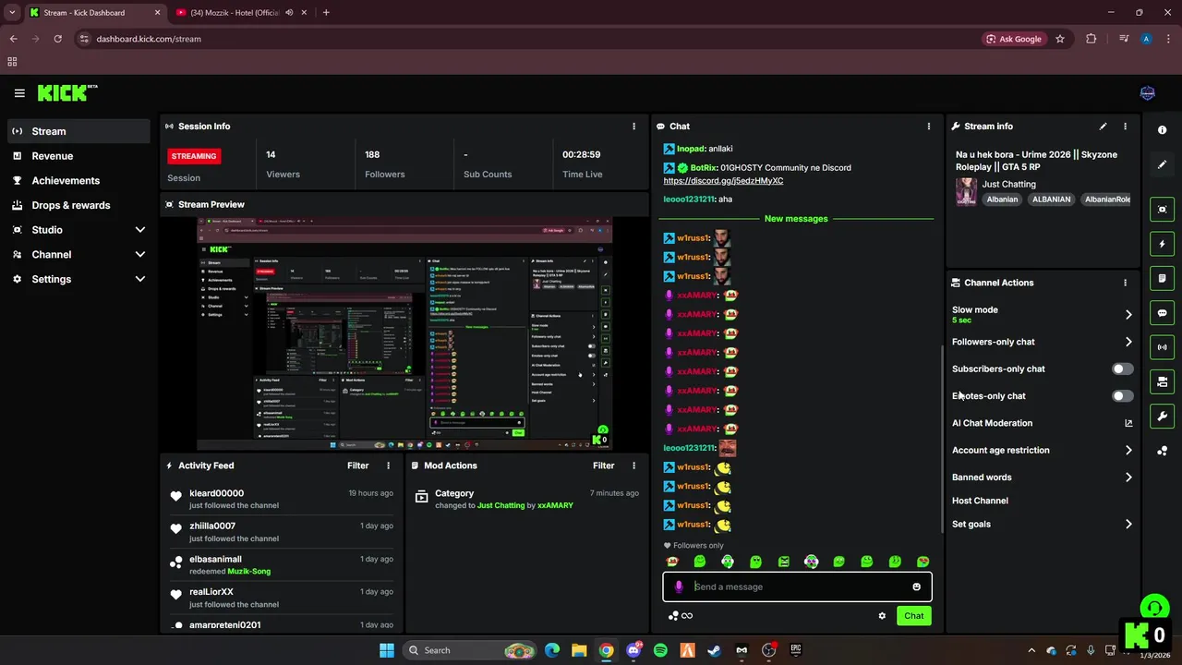Click the New messages divider in chat
1182x665 pixels.
click(x=796, y=219)
